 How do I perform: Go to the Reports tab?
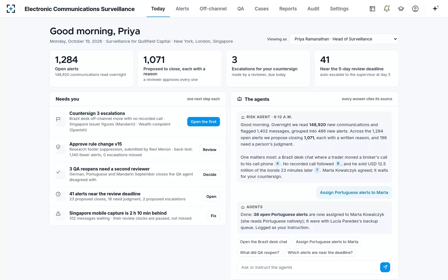click(288, 9)
